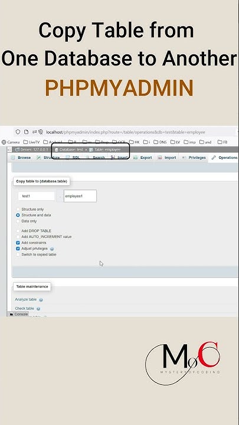The height and width of the screenshot is (425, 239).
Task: Open the FB bookmark folder
Action: (x=222, y=142)
